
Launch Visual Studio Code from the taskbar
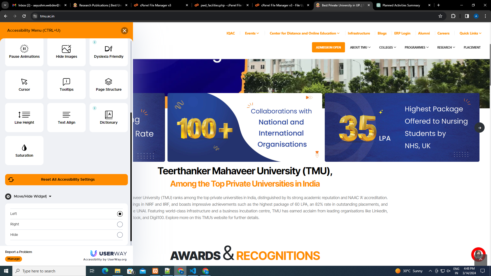tap(193, 271)
